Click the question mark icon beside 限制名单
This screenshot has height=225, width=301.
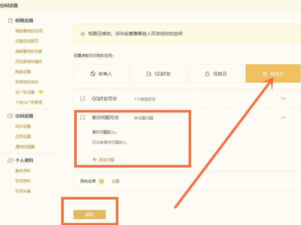click(x=101, y=181)
